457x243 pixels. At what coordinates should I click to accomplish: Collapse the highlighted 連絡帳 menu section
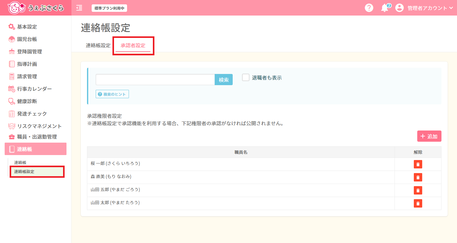click(36, 149)
